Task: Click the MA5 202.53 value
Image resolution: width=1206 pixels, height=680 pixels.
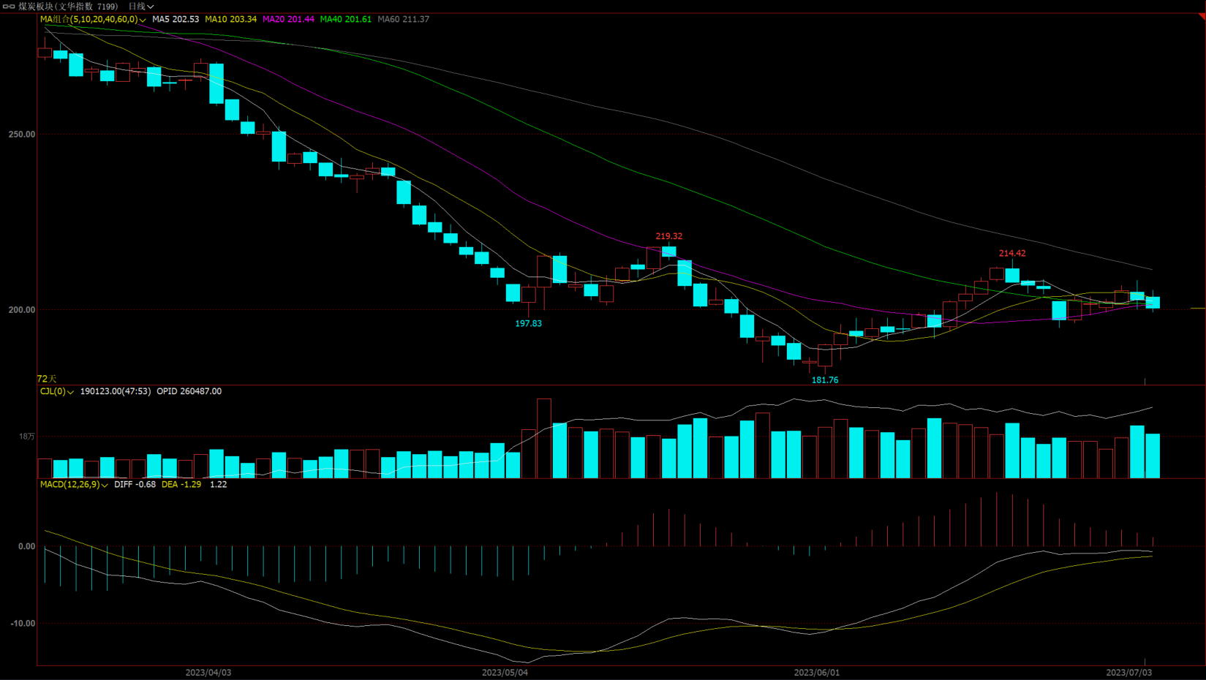Action: pyautogui.click(x=176, y=20)
